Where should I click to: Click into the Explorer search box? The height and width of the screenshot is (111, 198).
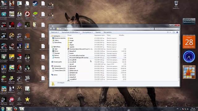tap(167, 29)
